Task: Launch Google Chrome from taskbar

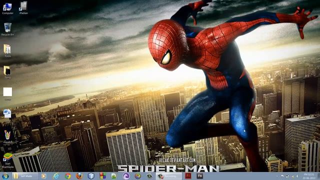Action: [68, 176]
